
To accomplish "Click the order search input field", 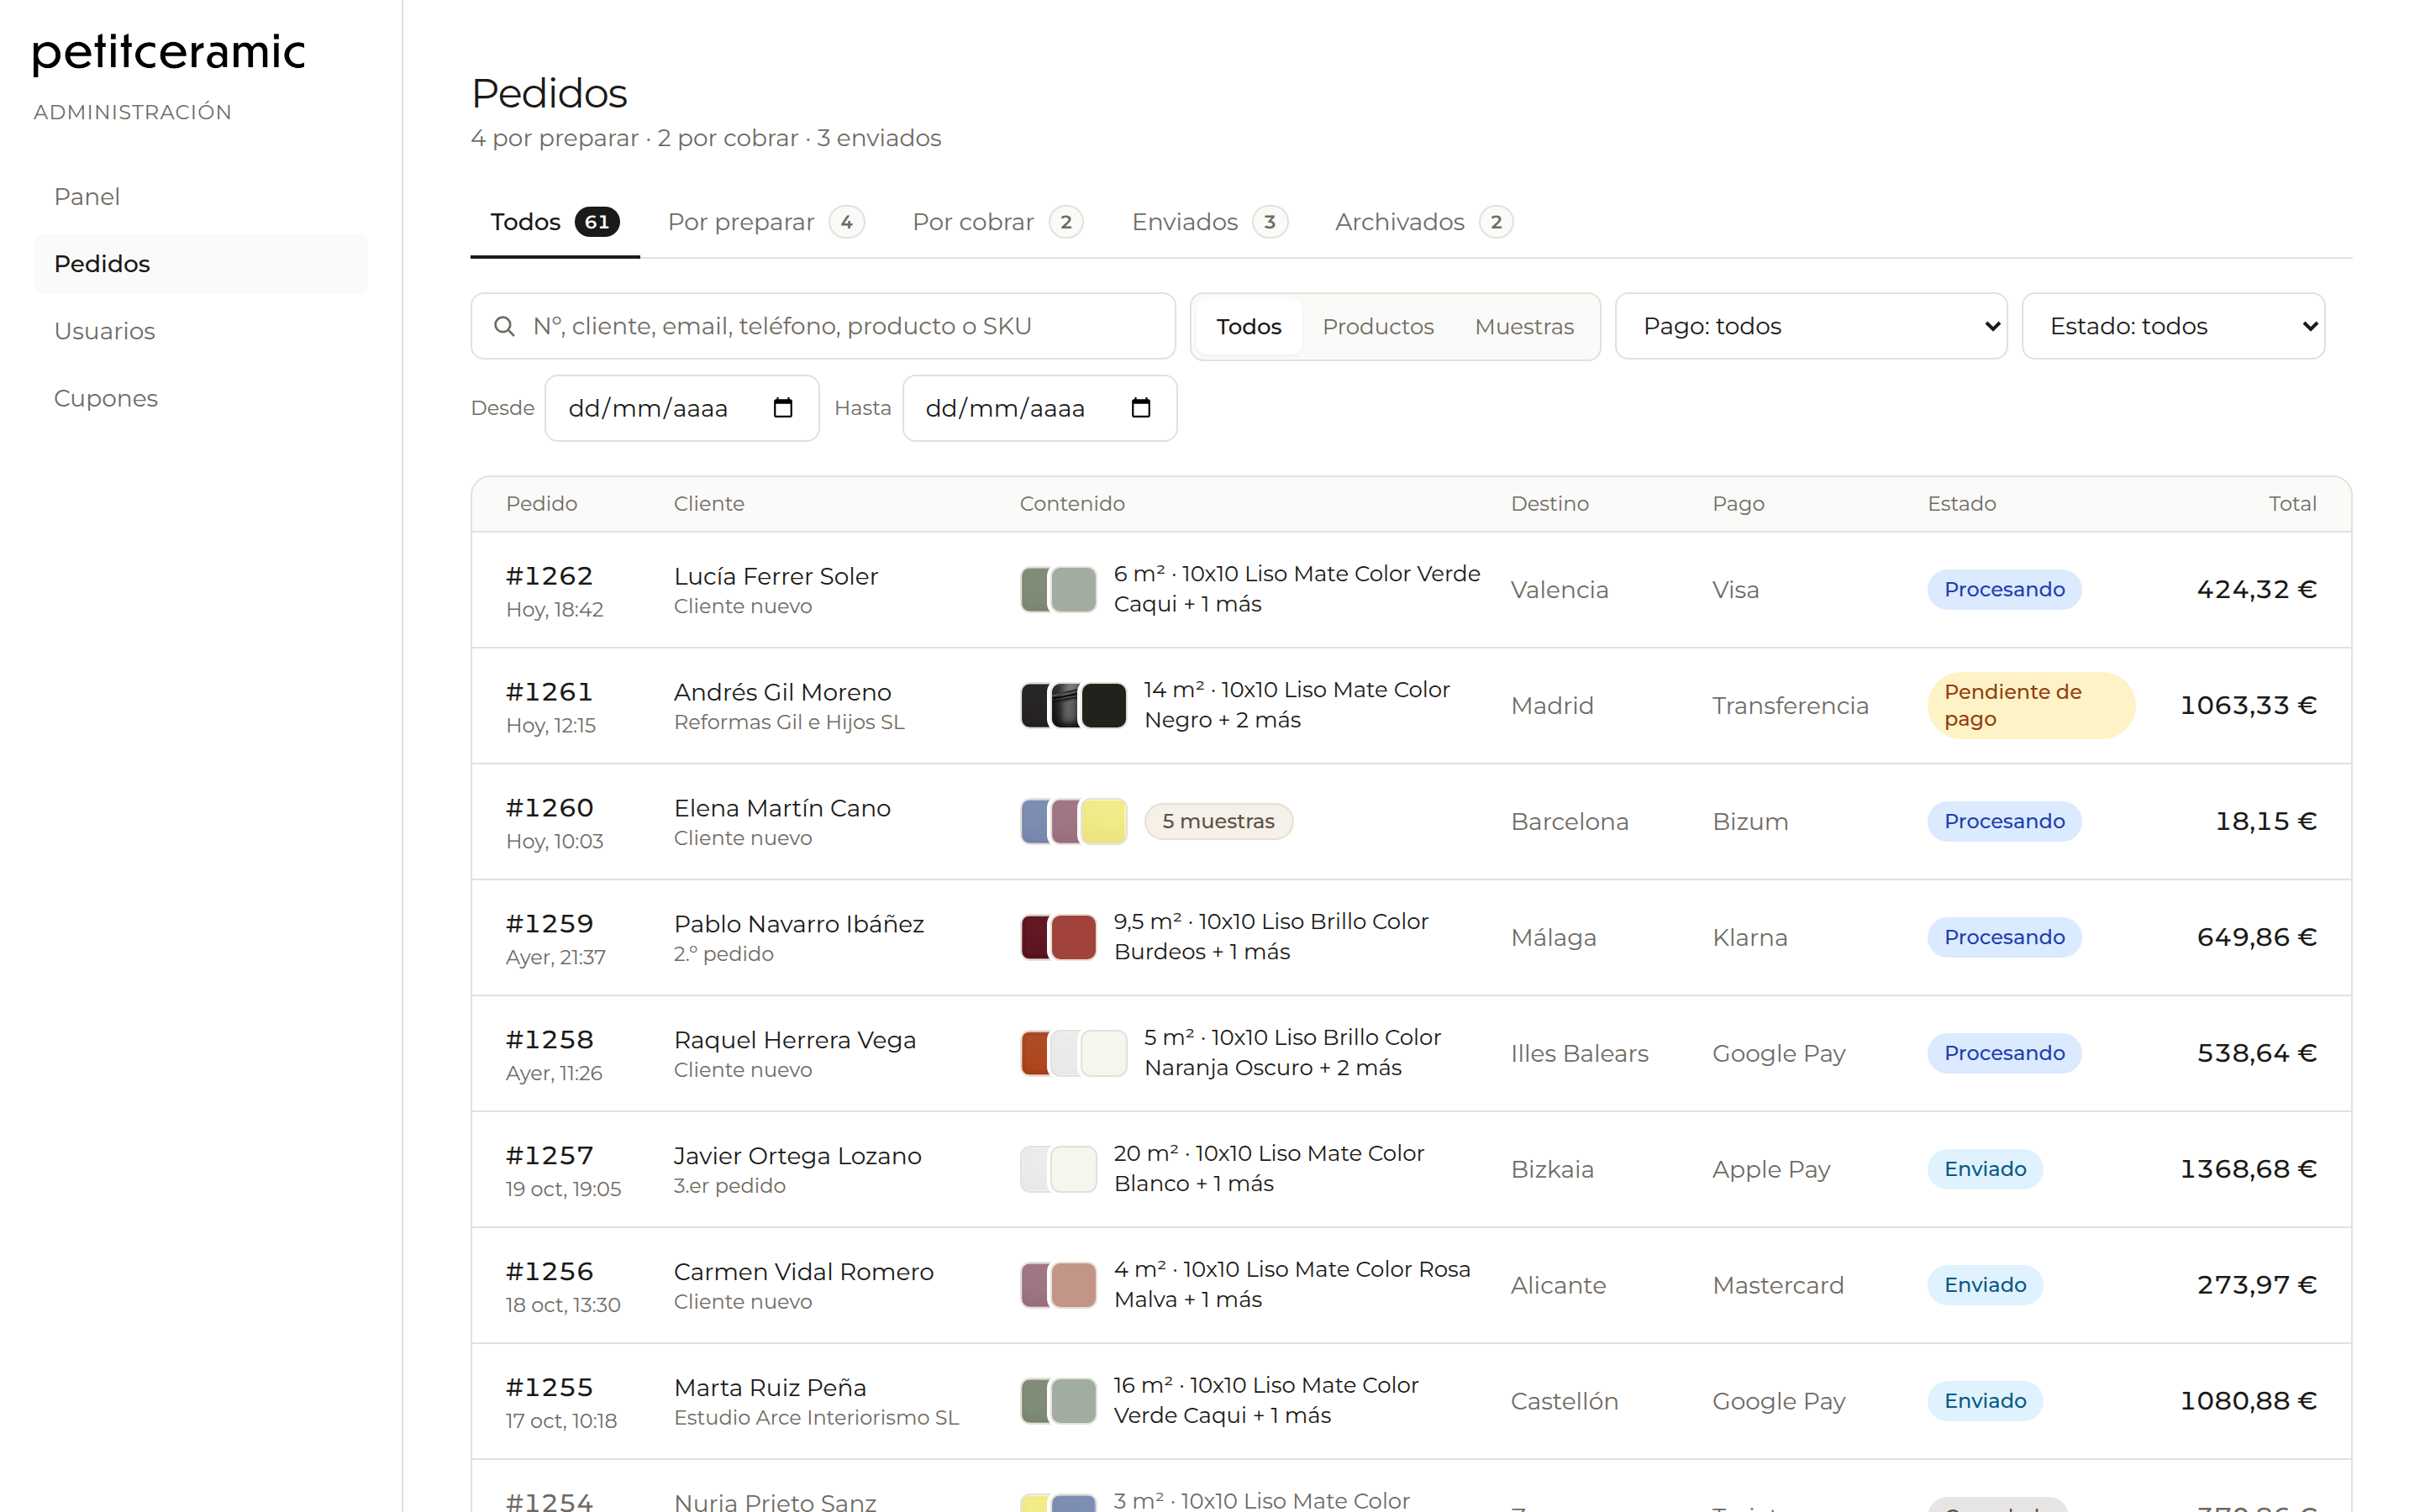I will click(823, 326).
